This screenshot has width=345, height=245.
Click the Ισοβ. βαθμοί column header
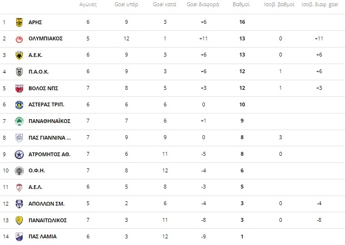[279, 5]
